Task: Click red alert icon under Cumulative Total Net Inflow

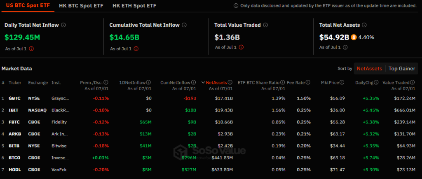Action: pyautogui.click(x=136, y=49)
